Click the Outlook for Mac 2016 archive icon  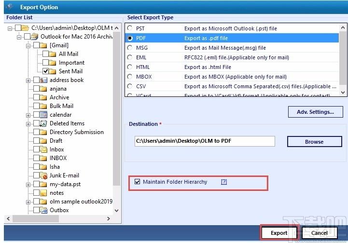click(34, 36)
